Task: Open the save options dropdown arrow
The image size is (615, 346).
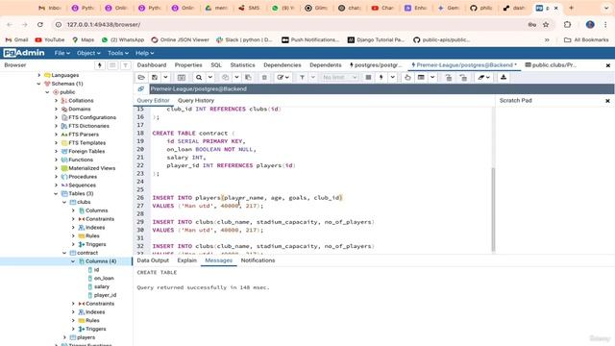Action: [165, 77]
